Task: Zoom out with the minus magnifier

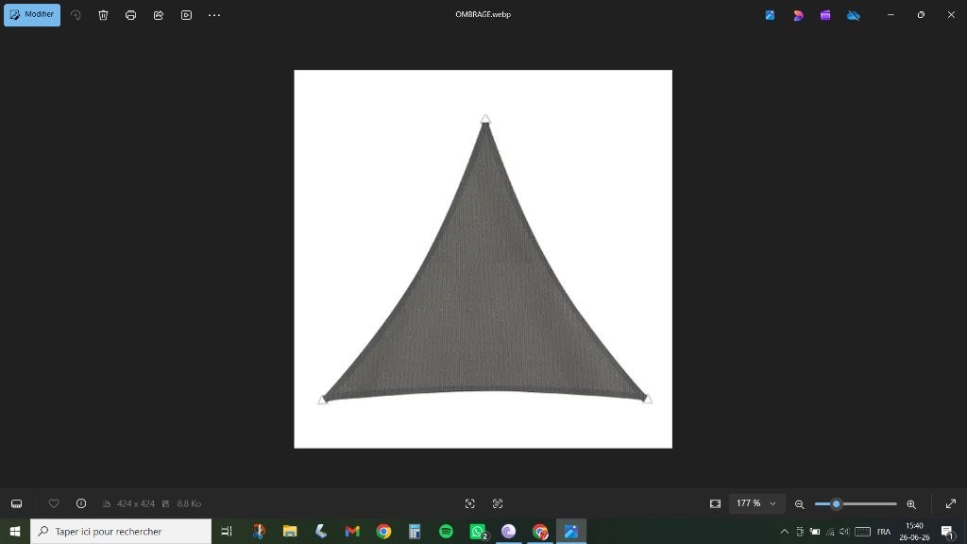Action: tap(799, 504)
